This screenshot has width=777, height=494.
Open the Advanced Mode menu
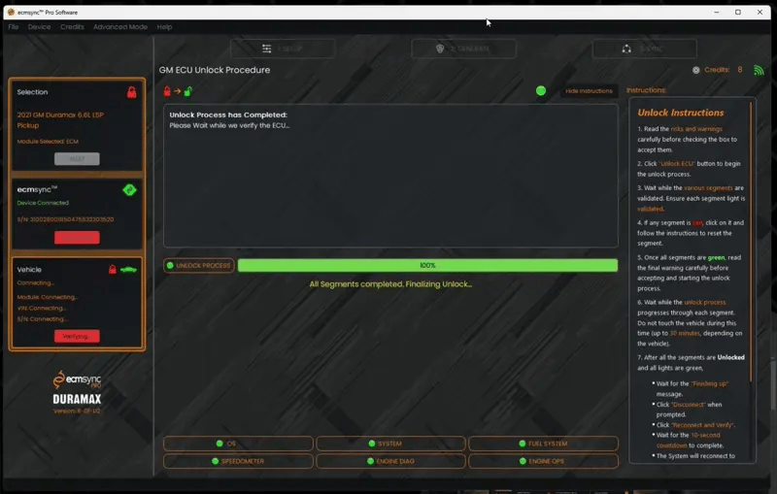coord(120,27)
